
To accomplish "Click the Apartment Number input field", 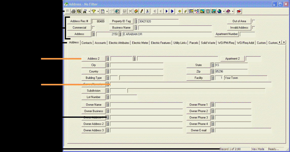I will [247, 34].
